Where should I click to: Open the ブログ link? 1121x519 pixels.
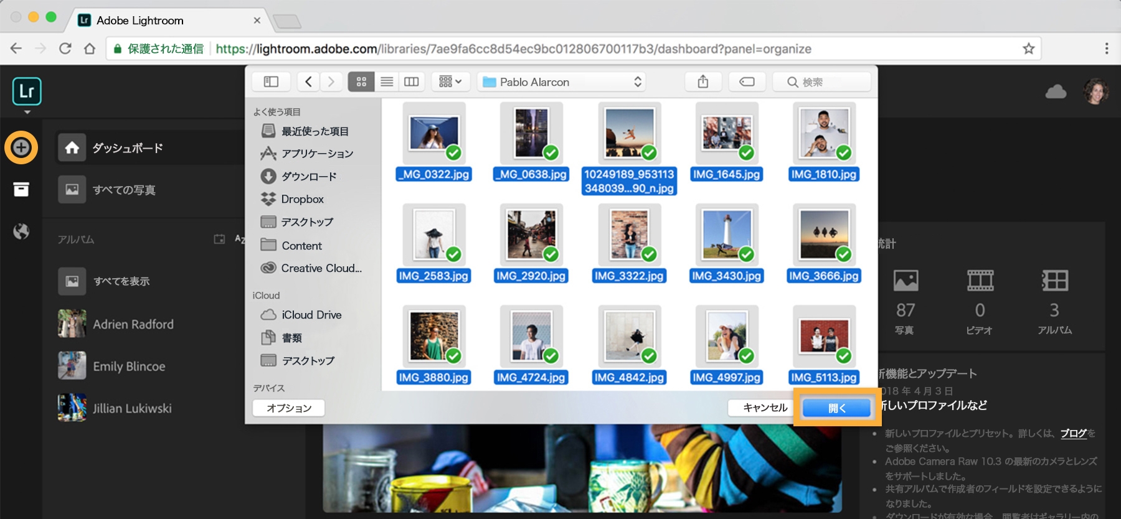(x=1074, y=434)
